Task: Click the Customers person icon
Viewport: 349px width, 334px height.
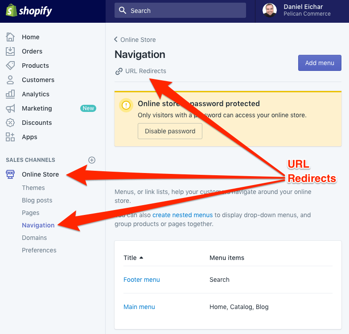Action: tap(10, 80)
